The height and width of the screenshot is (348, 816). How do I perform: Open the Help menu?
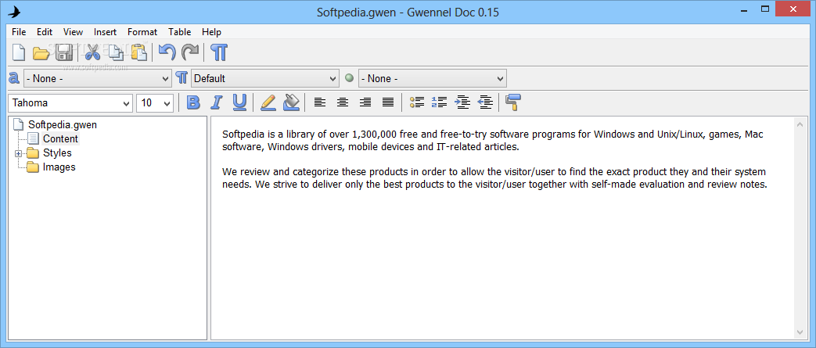(211, 32)
